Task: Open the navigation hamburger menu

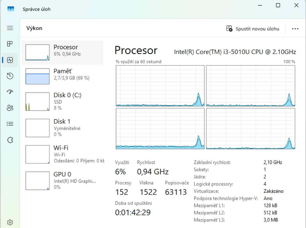Action: coord(10,28)
